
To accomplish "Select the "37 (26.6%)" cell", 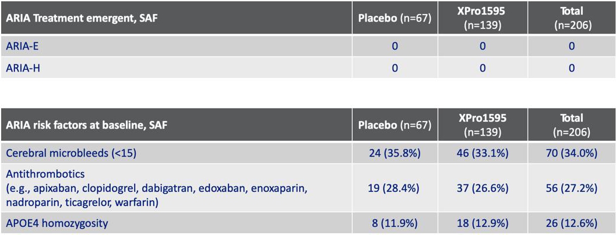I will (x=483, y=188).
